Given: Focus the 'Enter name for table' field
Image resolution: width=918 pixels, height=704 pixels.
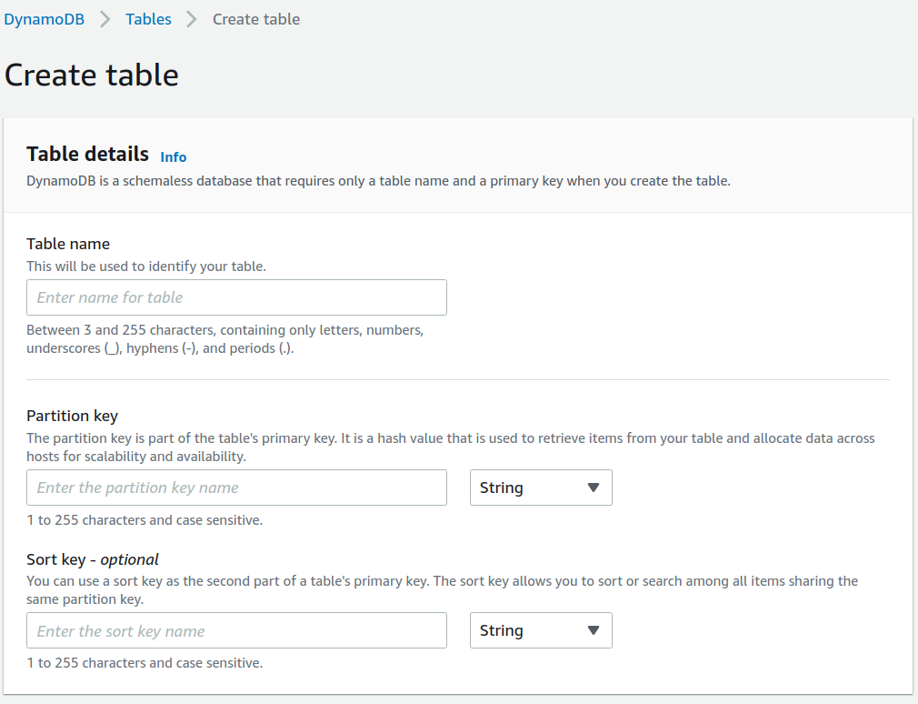Looking at the screenshot, I should [236, 297].
